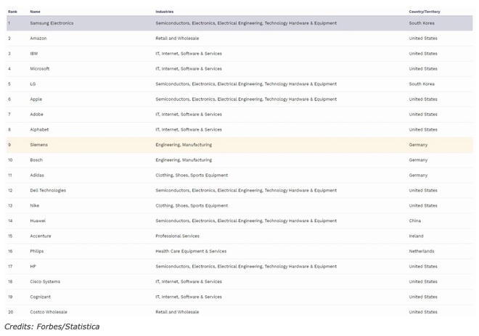
Task: Select the Amazon row name
Action: point(38,38)
